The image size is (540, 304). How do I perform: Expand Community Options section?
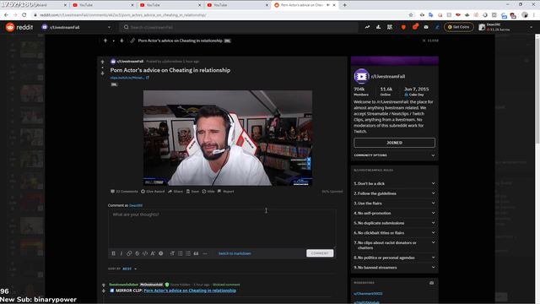(x=394, y=155)
